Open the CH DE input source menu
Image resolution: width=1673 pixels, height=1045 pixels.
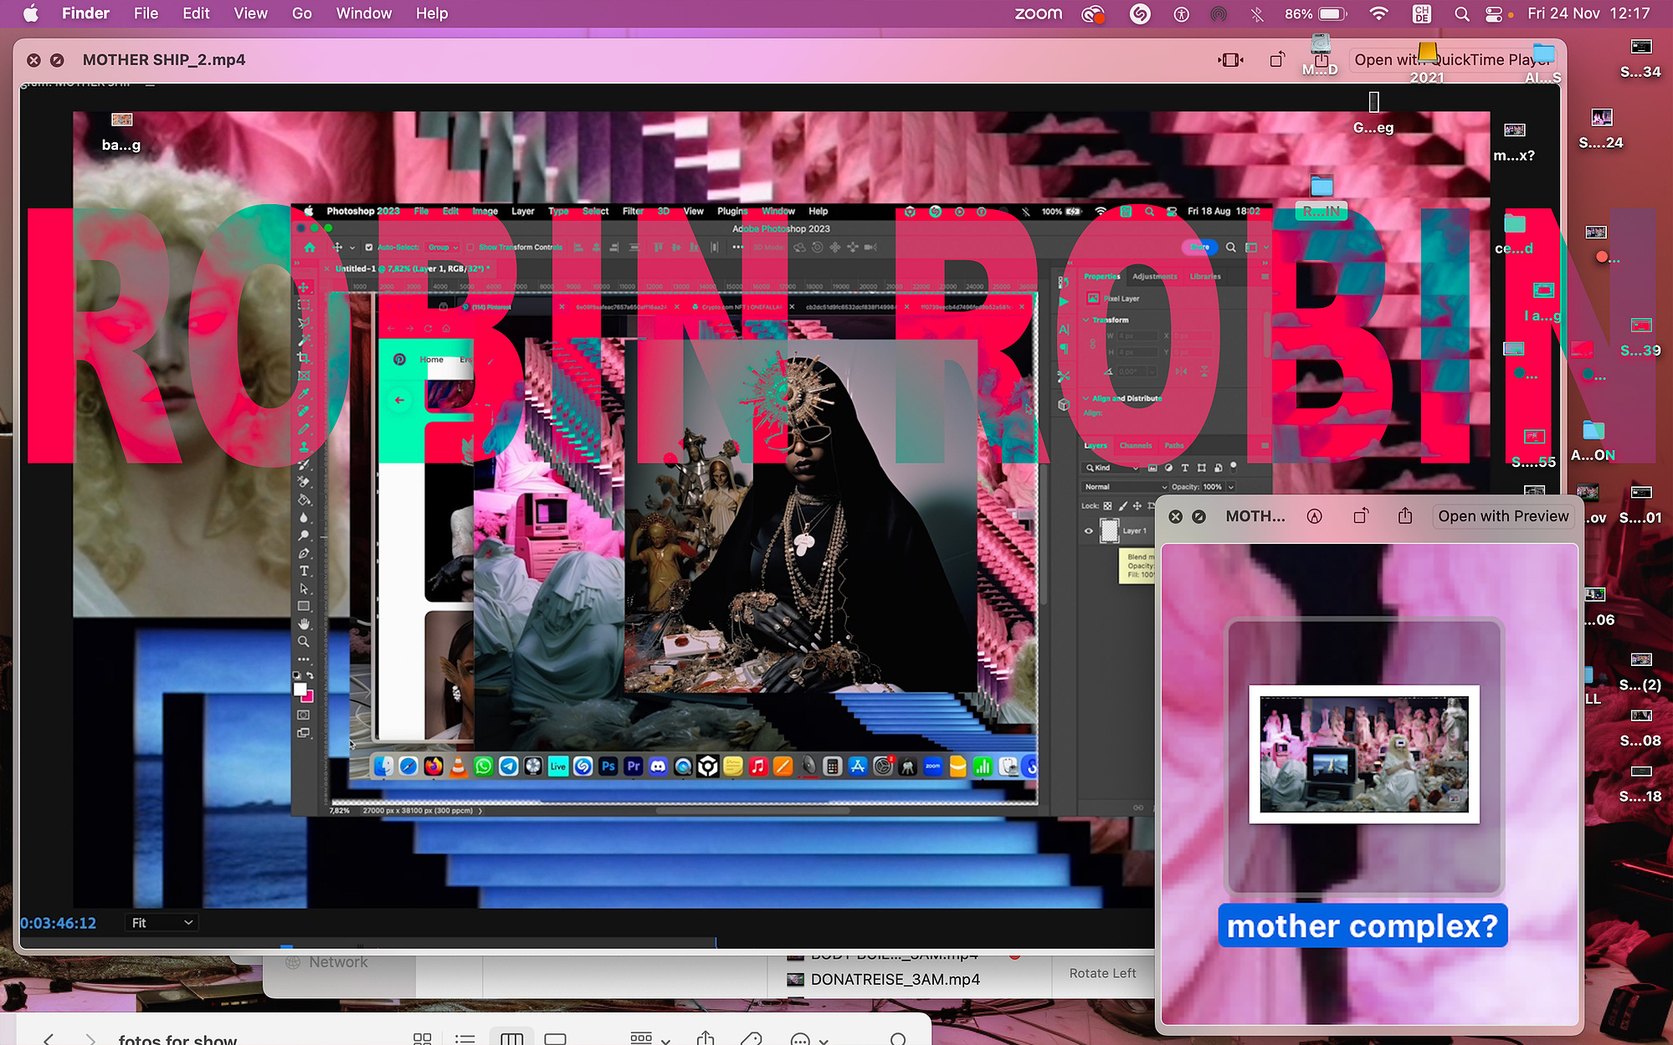coord(1421,13)
